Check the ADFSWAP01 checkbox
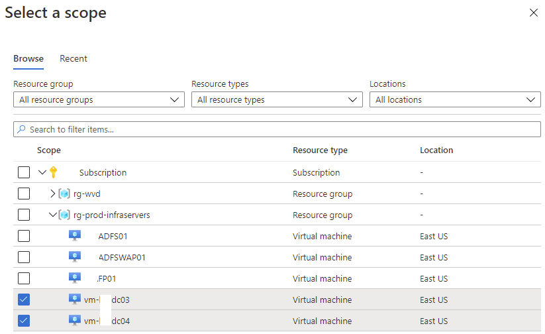Screen dimensions: 545x334 pos(24,257)
